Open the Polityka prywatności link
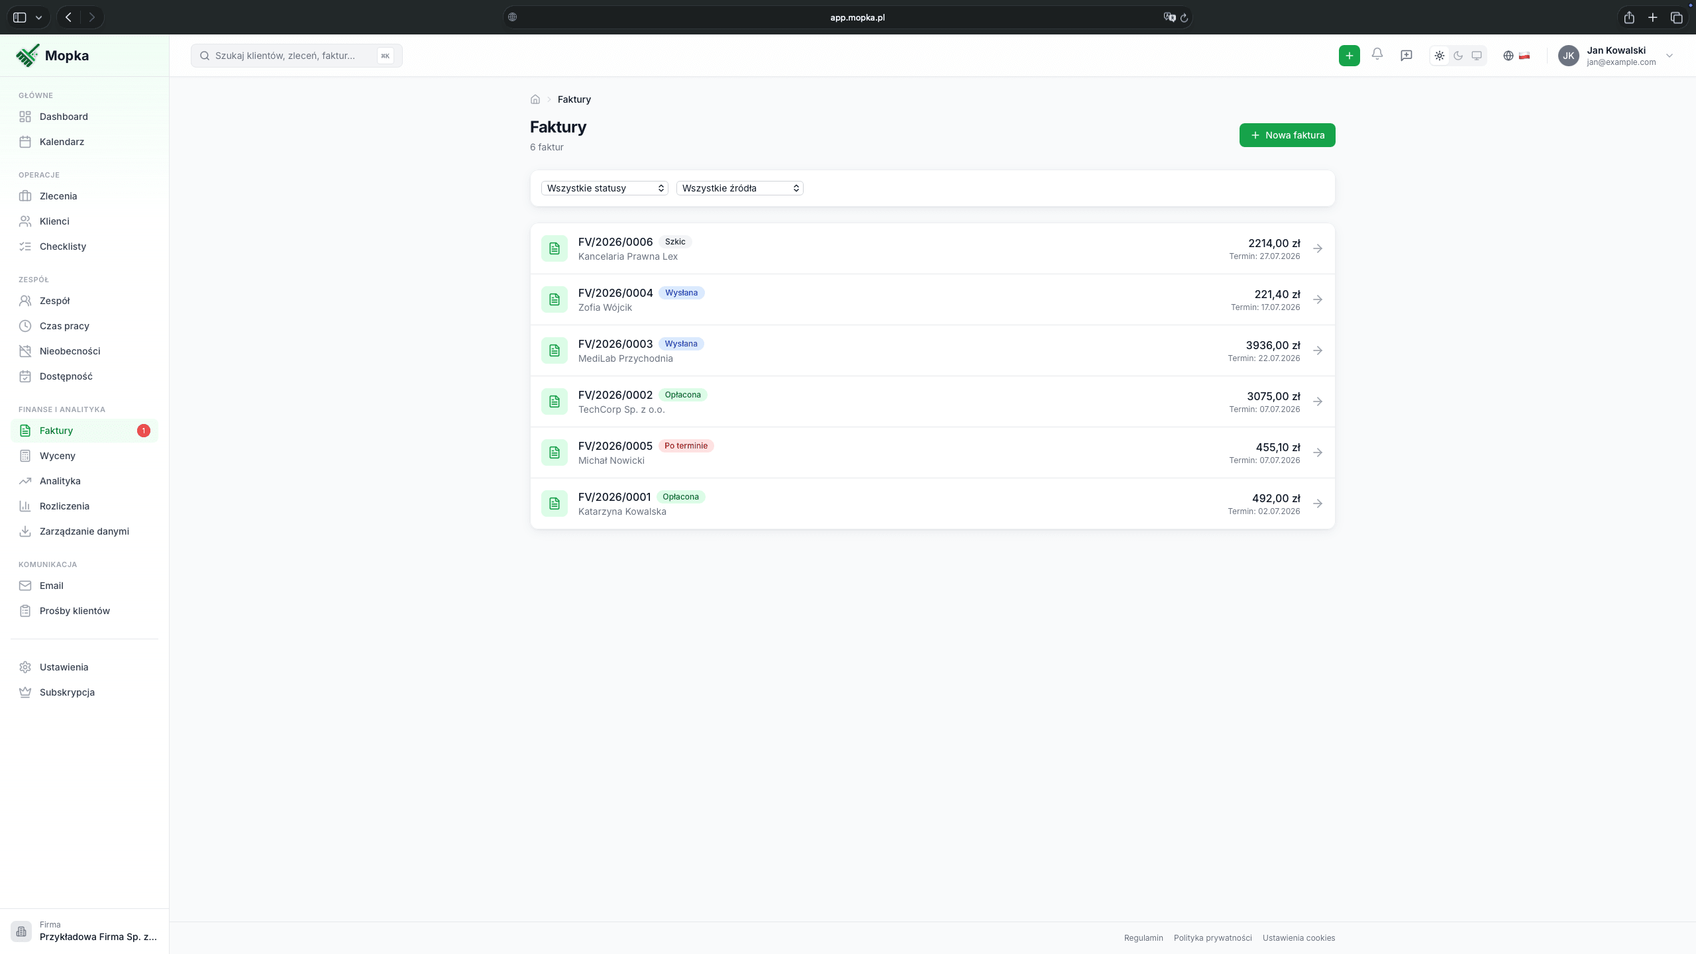Image resolution: width=1696 pixels, height=954 pixels. (x=1212, y=937)
